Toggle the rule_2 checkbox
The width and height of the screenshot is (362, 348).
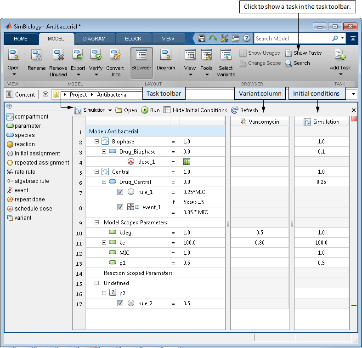point(120,303)
